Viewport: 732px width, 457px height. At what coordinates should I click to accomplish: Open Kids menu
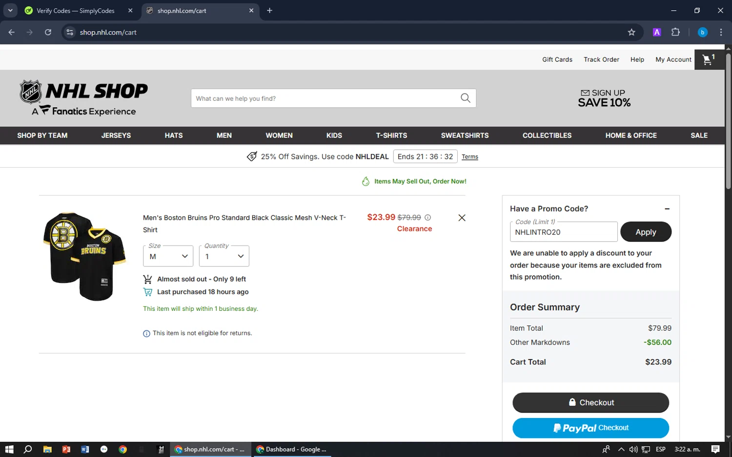click(334, 135)
